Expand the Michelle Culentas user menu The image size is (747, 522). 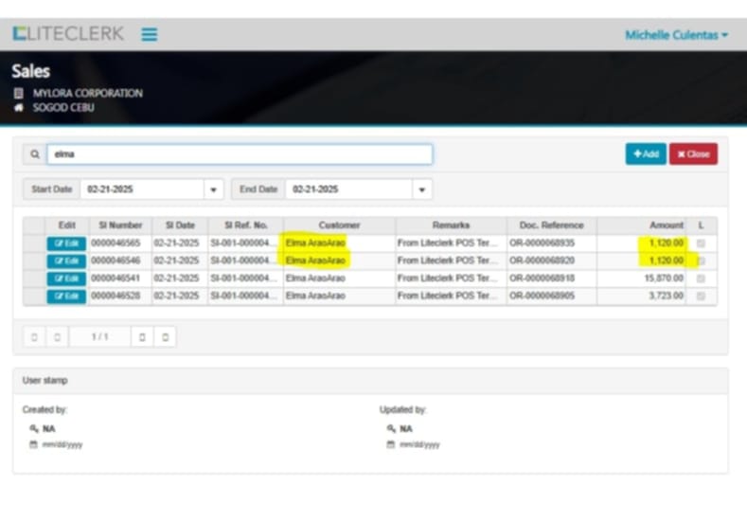pos(676,35)
